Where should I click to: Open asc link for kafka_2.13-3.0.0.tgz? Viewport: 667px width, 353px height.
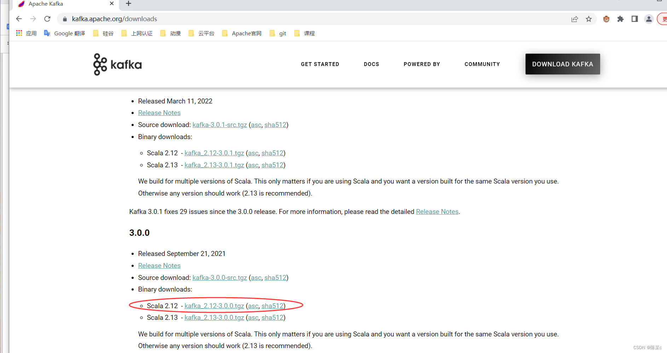pyautogui.click(x=253, y=318)
